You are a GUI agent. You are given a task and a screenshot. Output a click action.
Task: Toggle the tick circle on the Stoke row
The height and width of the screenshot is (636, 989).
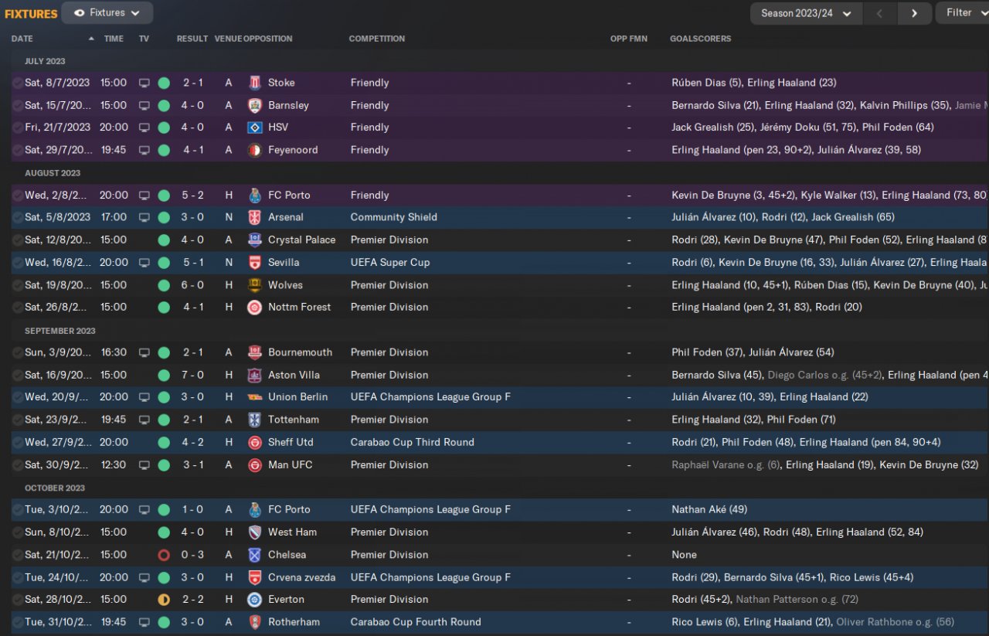pos(18,83)
